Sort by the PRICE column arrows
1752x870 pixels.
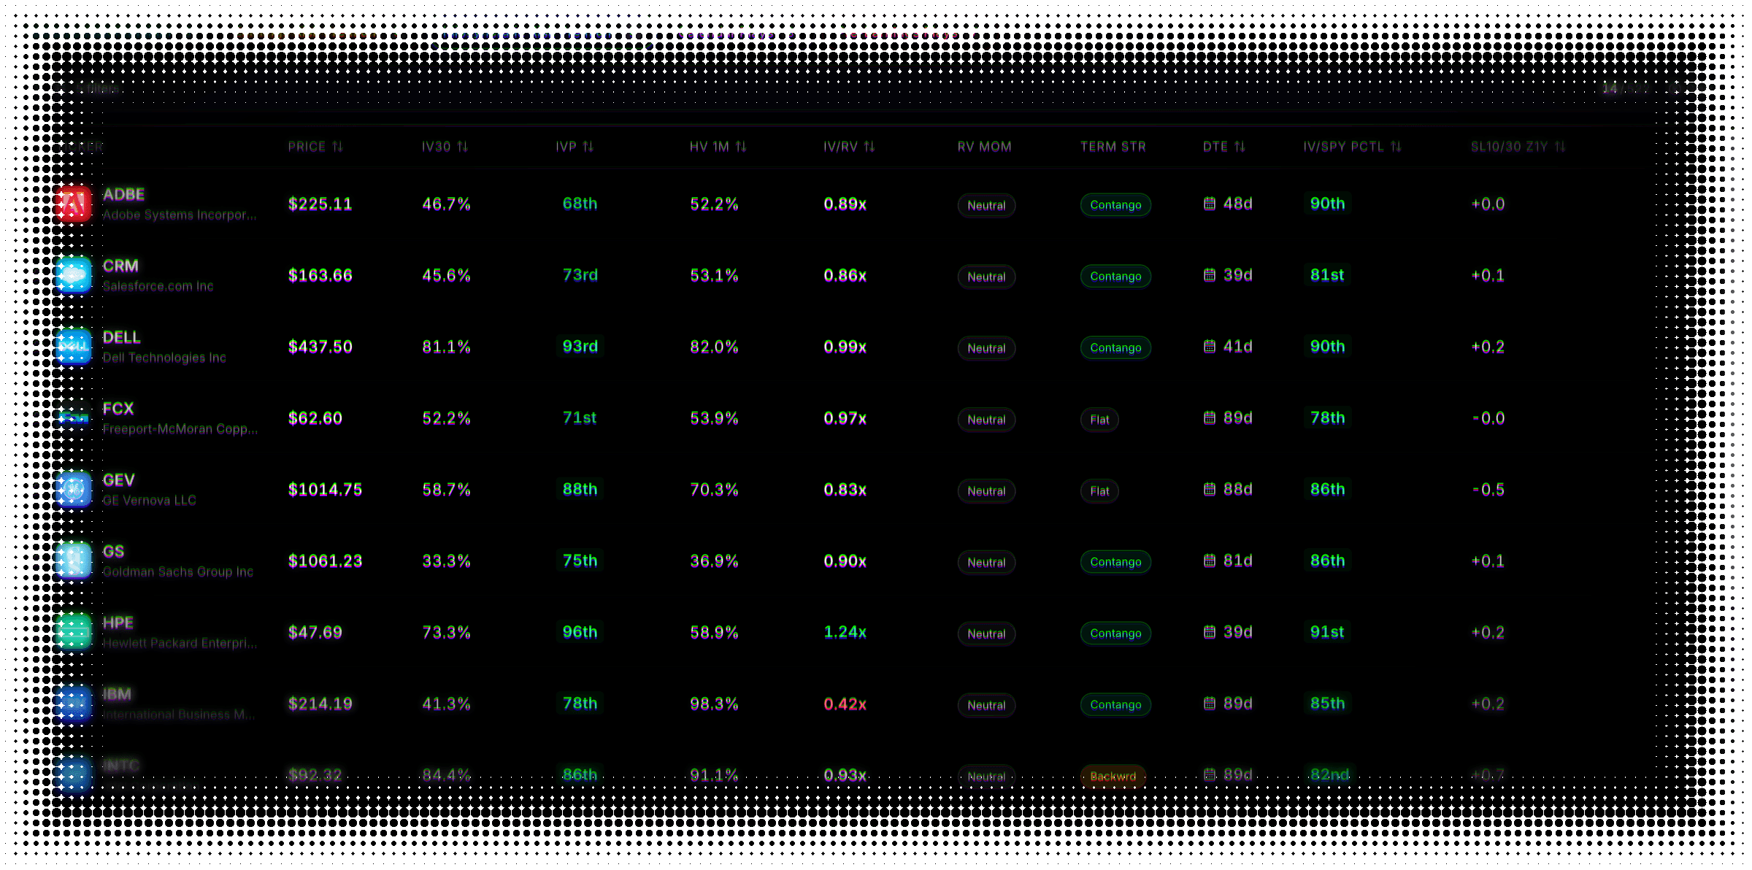[337, 147]
